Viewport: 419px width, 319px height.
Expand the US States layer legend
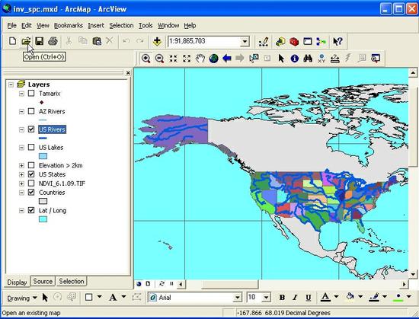(x=21, y=174)
